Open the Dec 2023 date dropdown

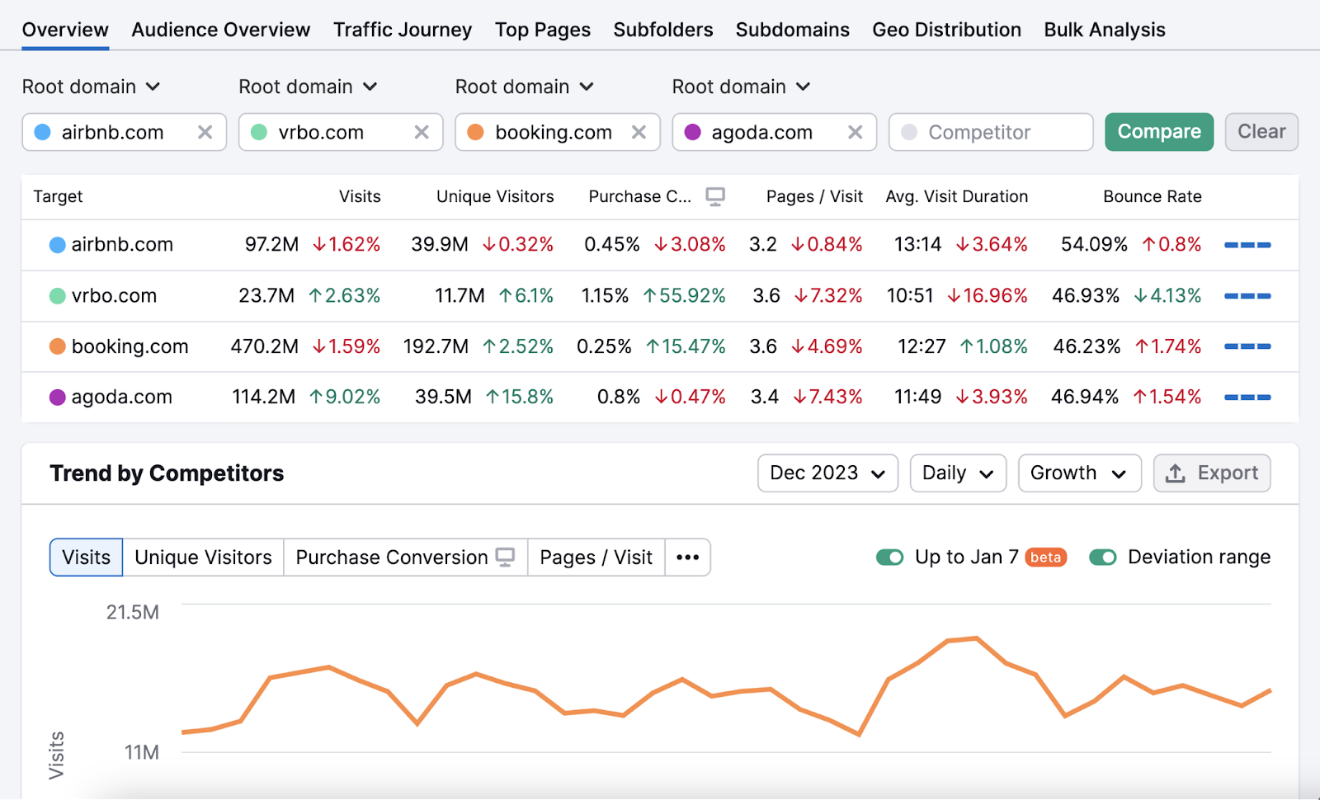click(x=826, y=473)
